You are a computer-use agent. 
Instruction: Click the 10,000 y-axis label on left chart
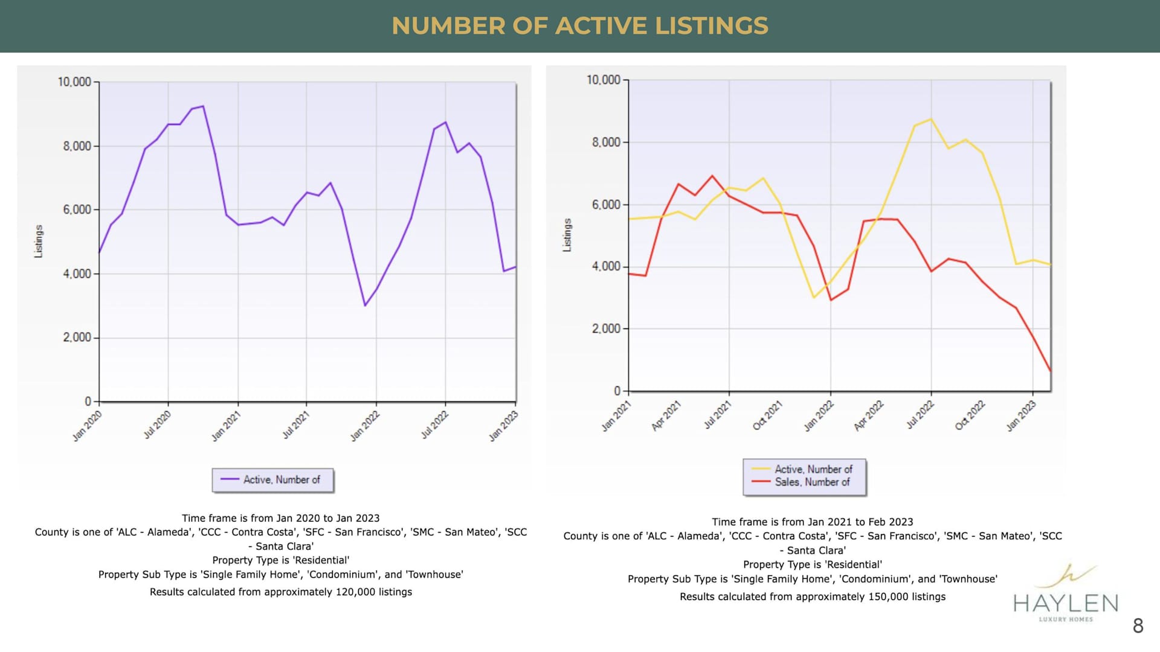(74, 82)
